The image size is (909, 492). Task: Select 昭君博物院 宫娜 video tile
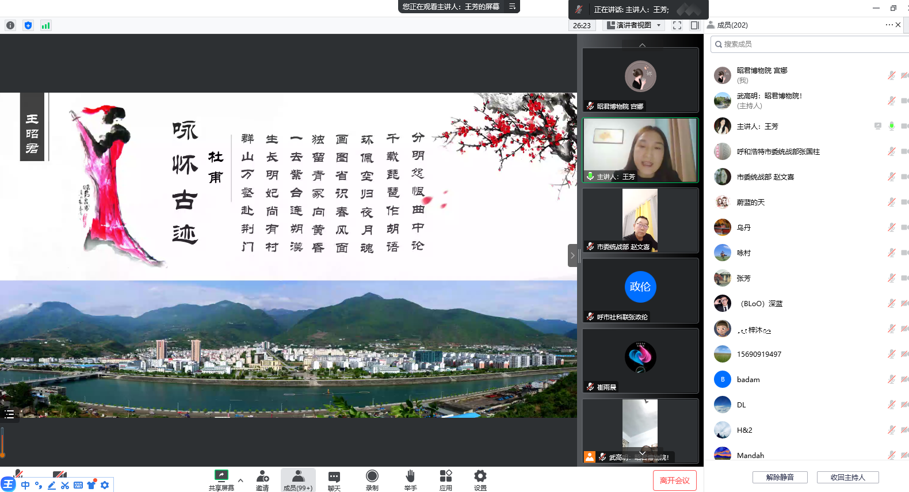pyautogui.click(x=640, y=79)
